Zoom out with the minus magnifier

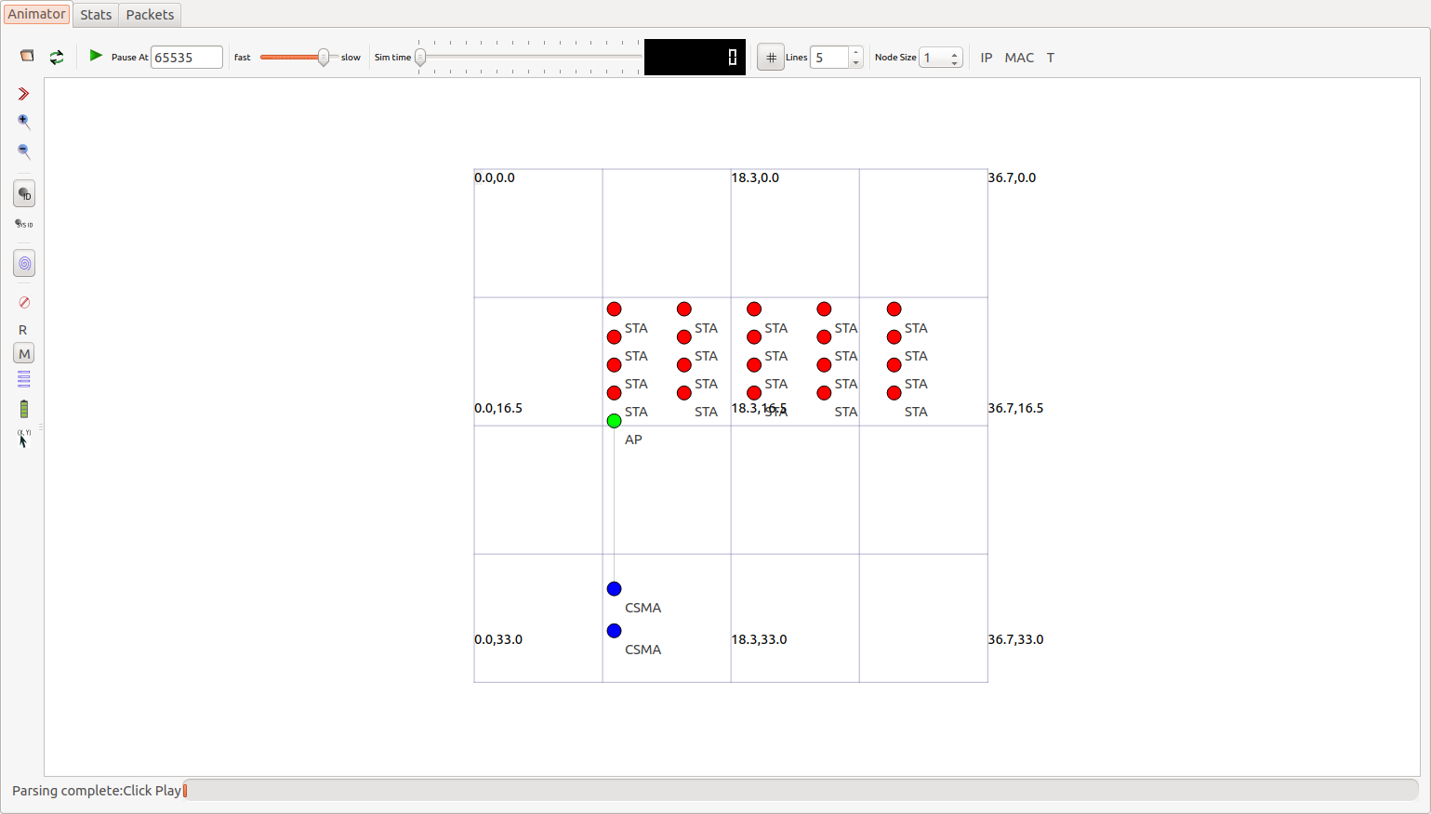click(24, 151)
